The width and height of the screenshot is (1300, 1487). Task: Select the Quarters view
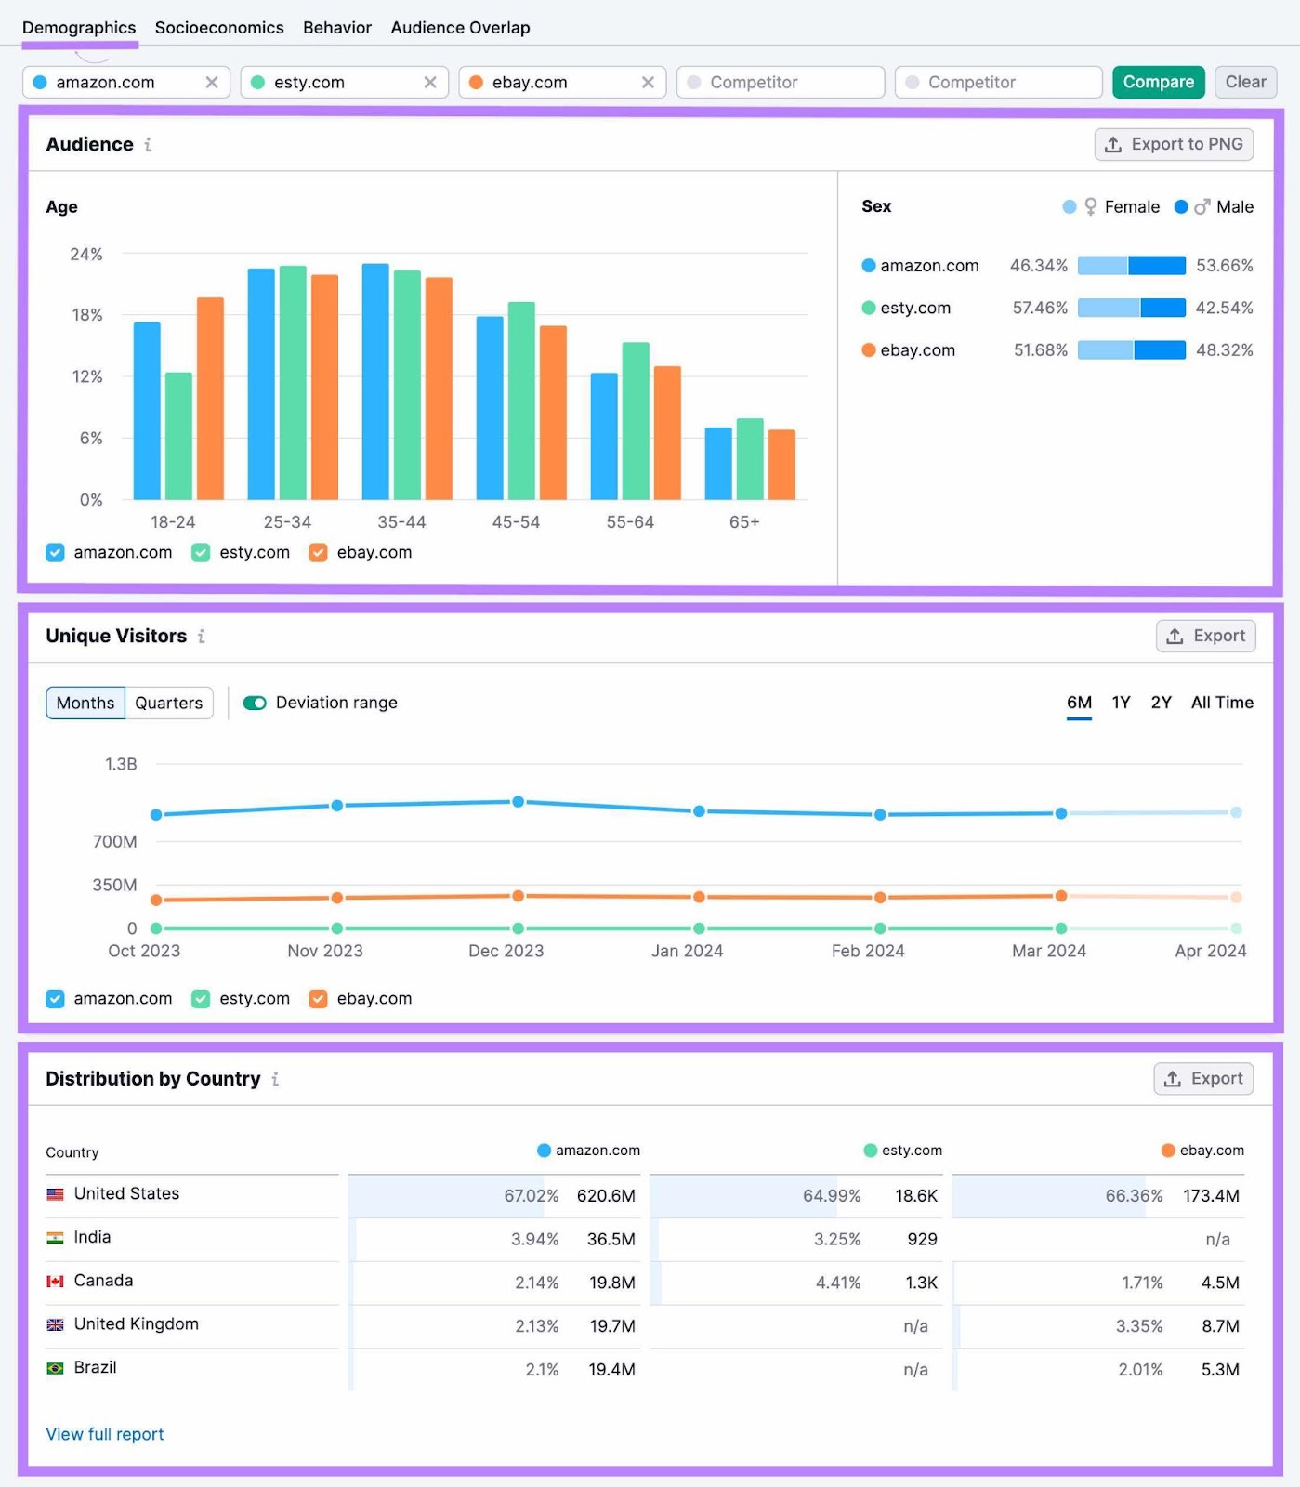(x=168, y=704)
